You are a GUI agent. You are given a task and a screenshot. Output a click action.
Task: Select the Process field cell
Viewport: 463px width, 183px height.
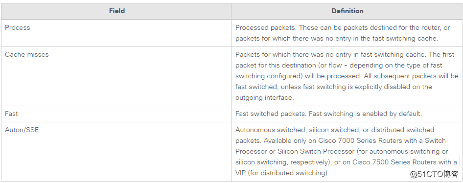coord(116,33)
